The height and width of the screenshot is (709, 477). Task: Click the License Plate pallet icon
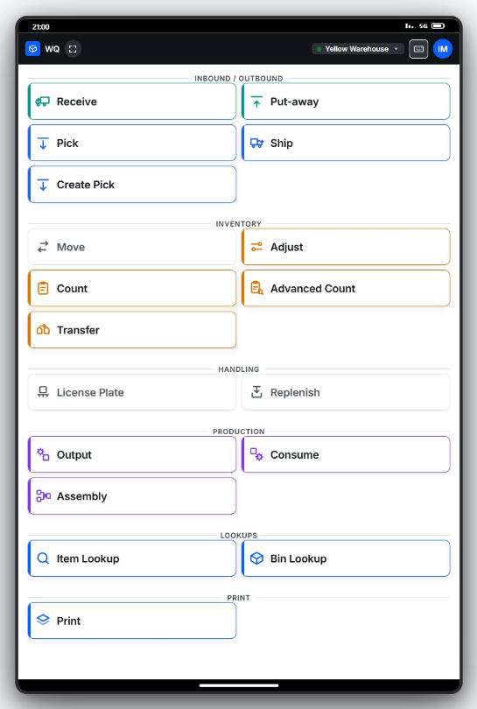[43, 392]
